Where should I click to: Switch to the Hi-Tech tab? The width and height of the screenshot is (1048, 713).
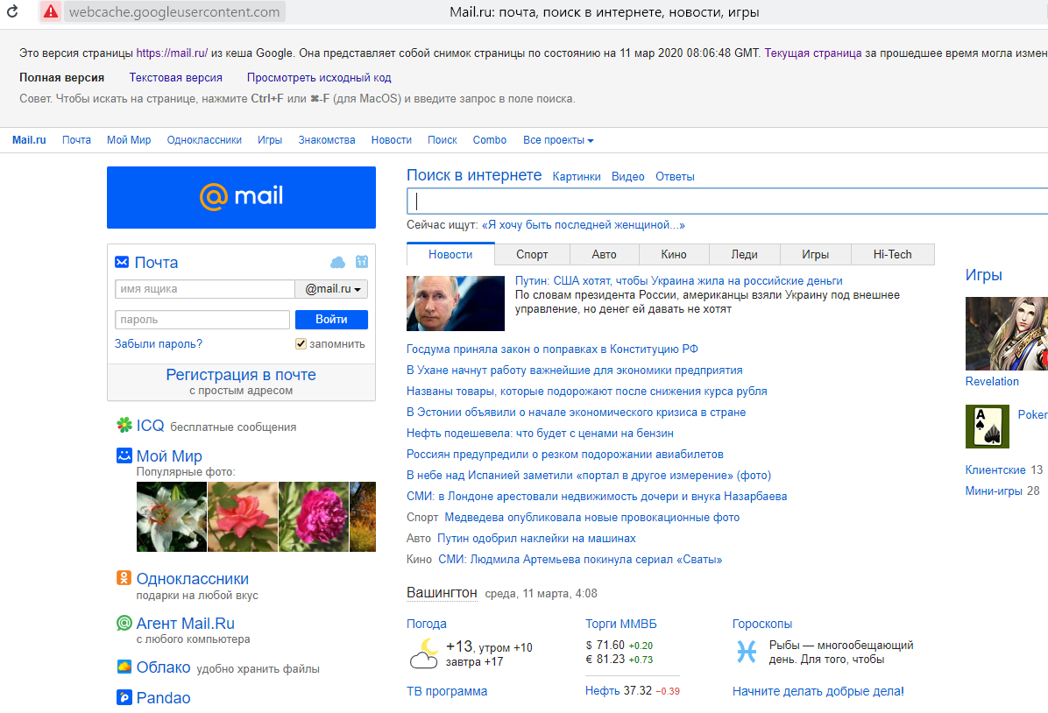pyautogui.click(x=892, y=255)
